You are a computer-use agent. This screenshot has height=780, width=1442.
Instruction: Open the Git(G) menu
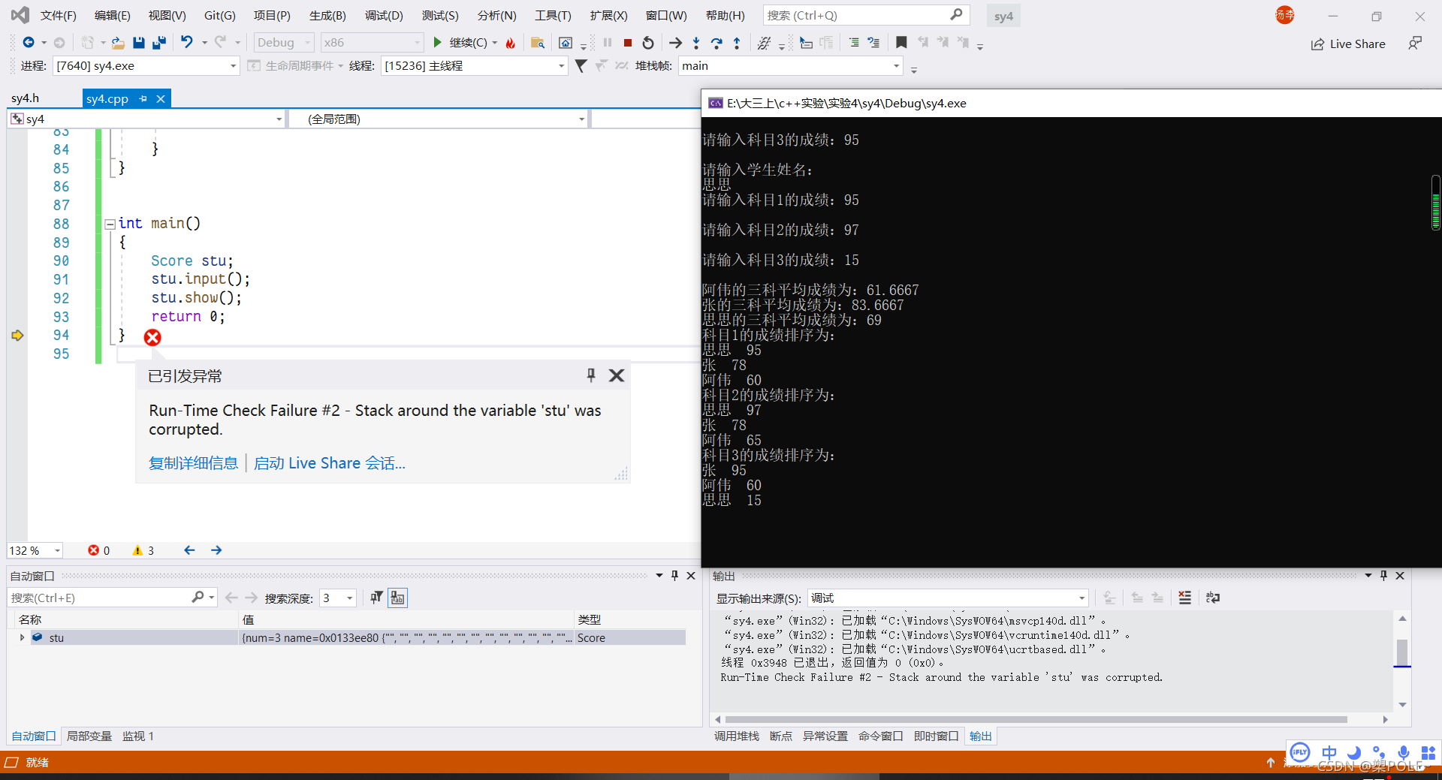(219, 15)
